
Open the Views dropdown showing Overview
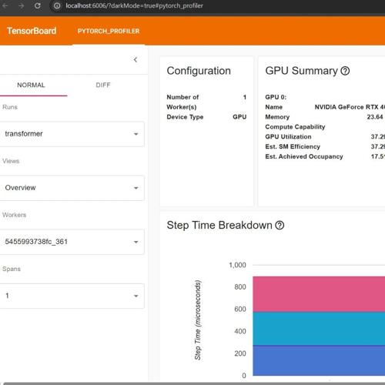[x=72, y=188]
